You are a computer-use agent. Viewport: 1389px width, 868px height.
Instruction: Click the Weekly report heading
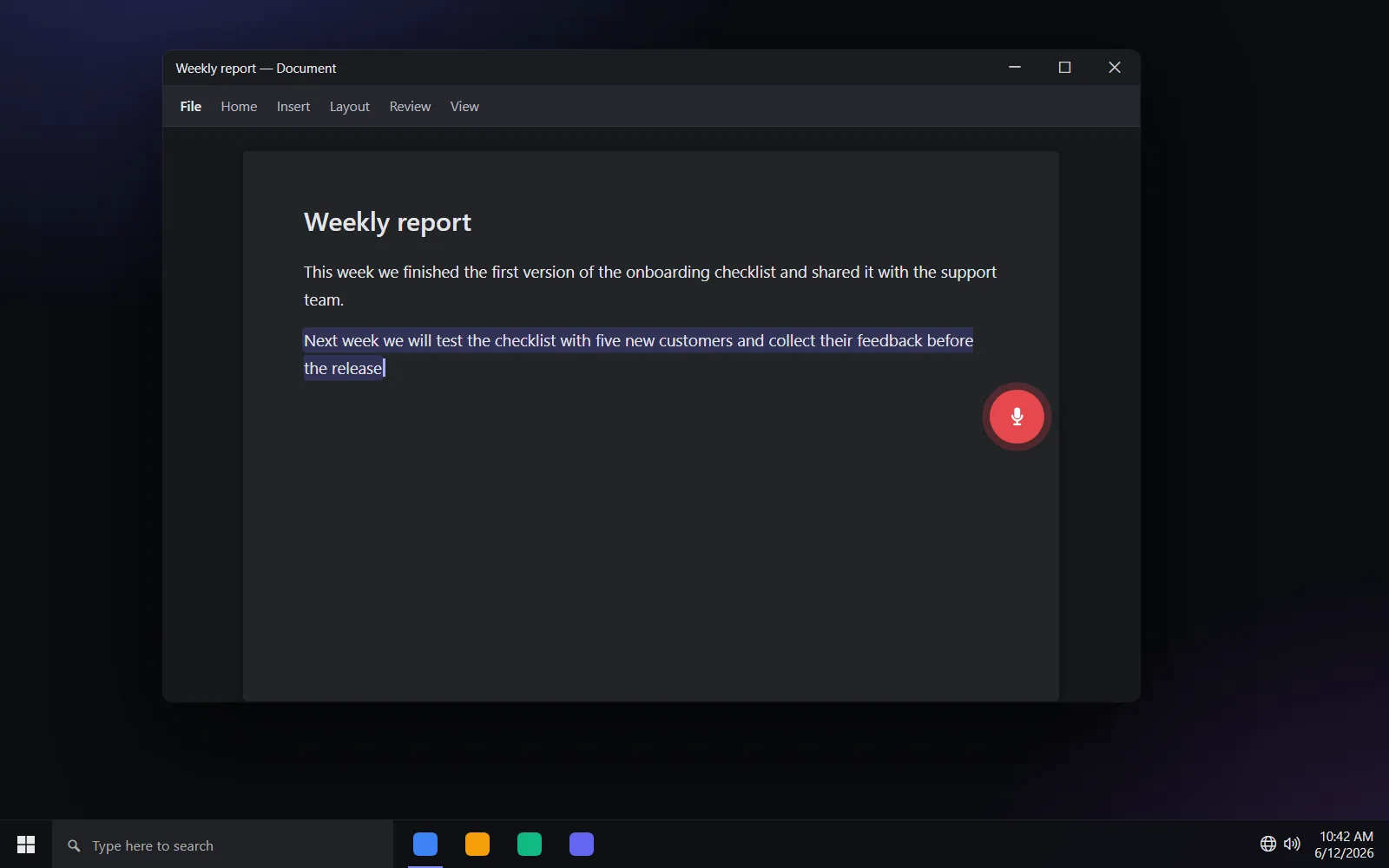[387, 222]
